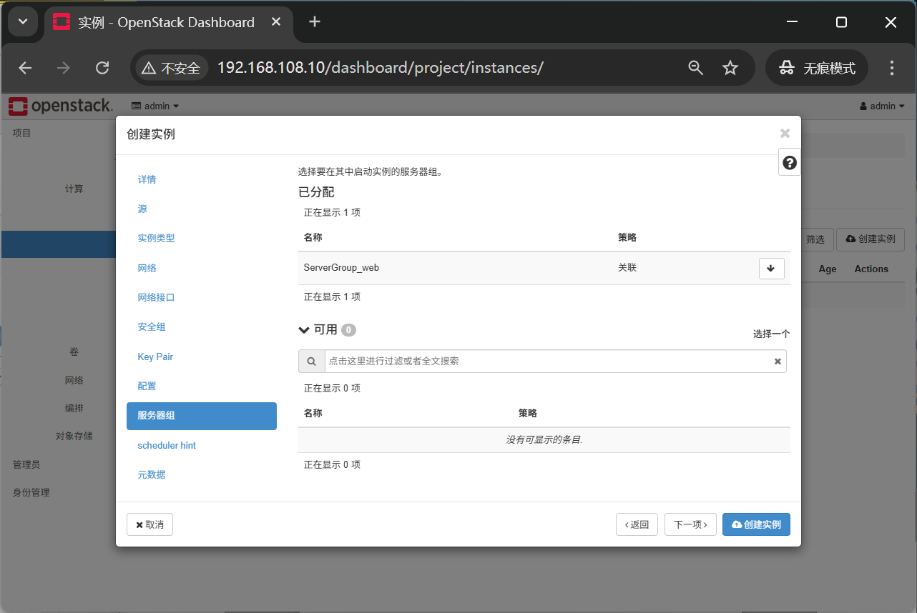Open the Chrome three-dot menu
Viewport: 917px width, 613px height.
click(891, 68)
